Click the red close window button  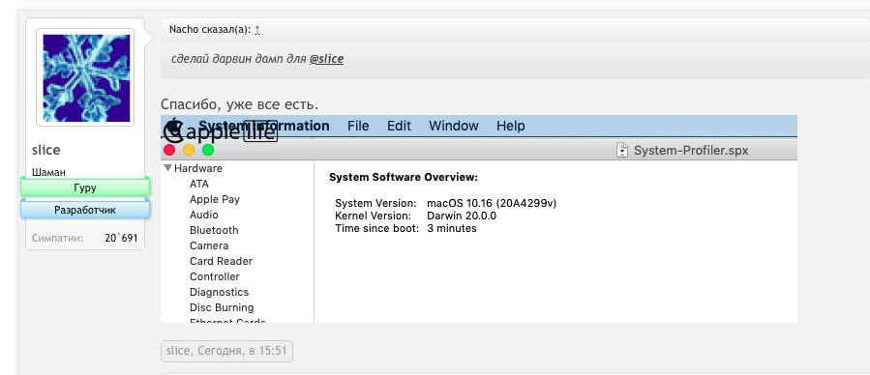[169, 150]
